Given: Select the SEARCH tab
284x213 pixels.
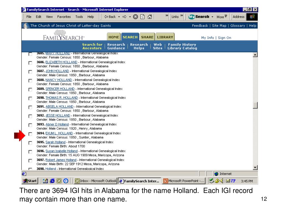Looking at the screenshot, I should (130, 37).
